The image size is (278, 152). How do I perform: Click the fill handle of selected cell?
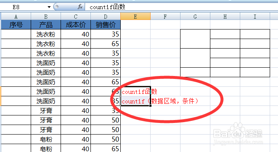point(150,106)
